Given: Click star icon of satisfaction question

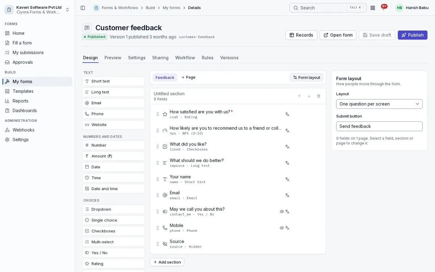Looking at the screenshot, I should (165, 114).
